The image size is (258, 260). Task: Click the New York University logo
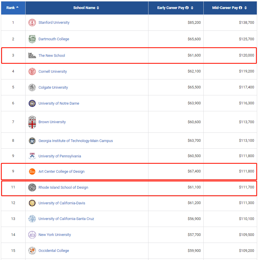(x=32, y=234)
